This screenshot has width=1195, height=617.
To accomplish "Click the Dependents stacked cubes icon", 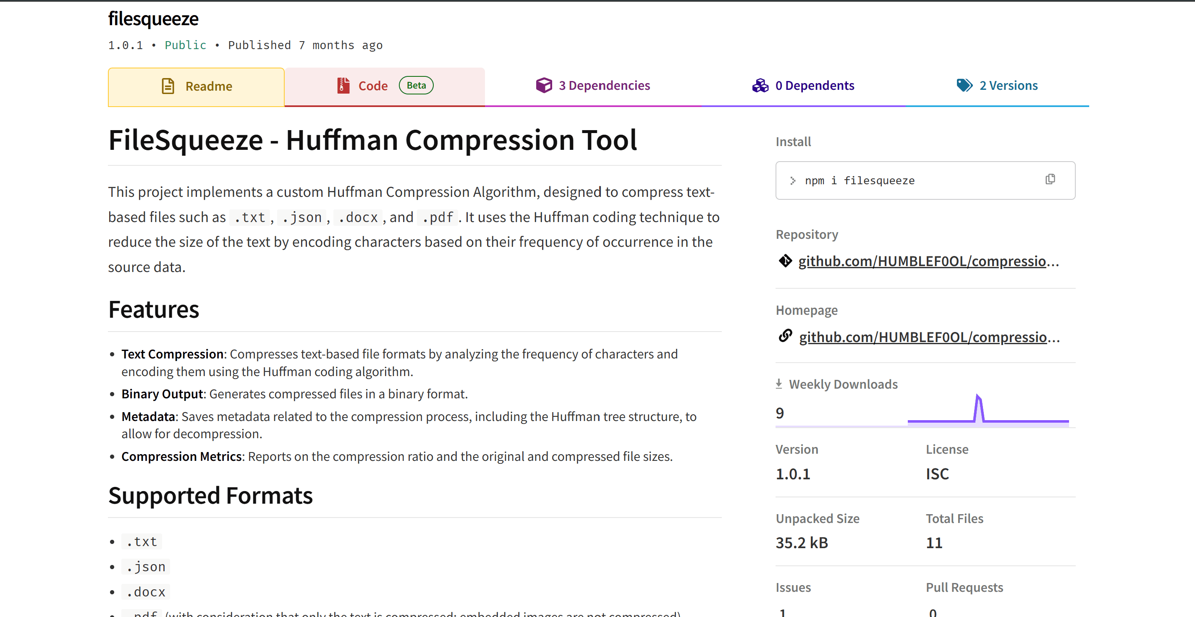I will point(760,85).
